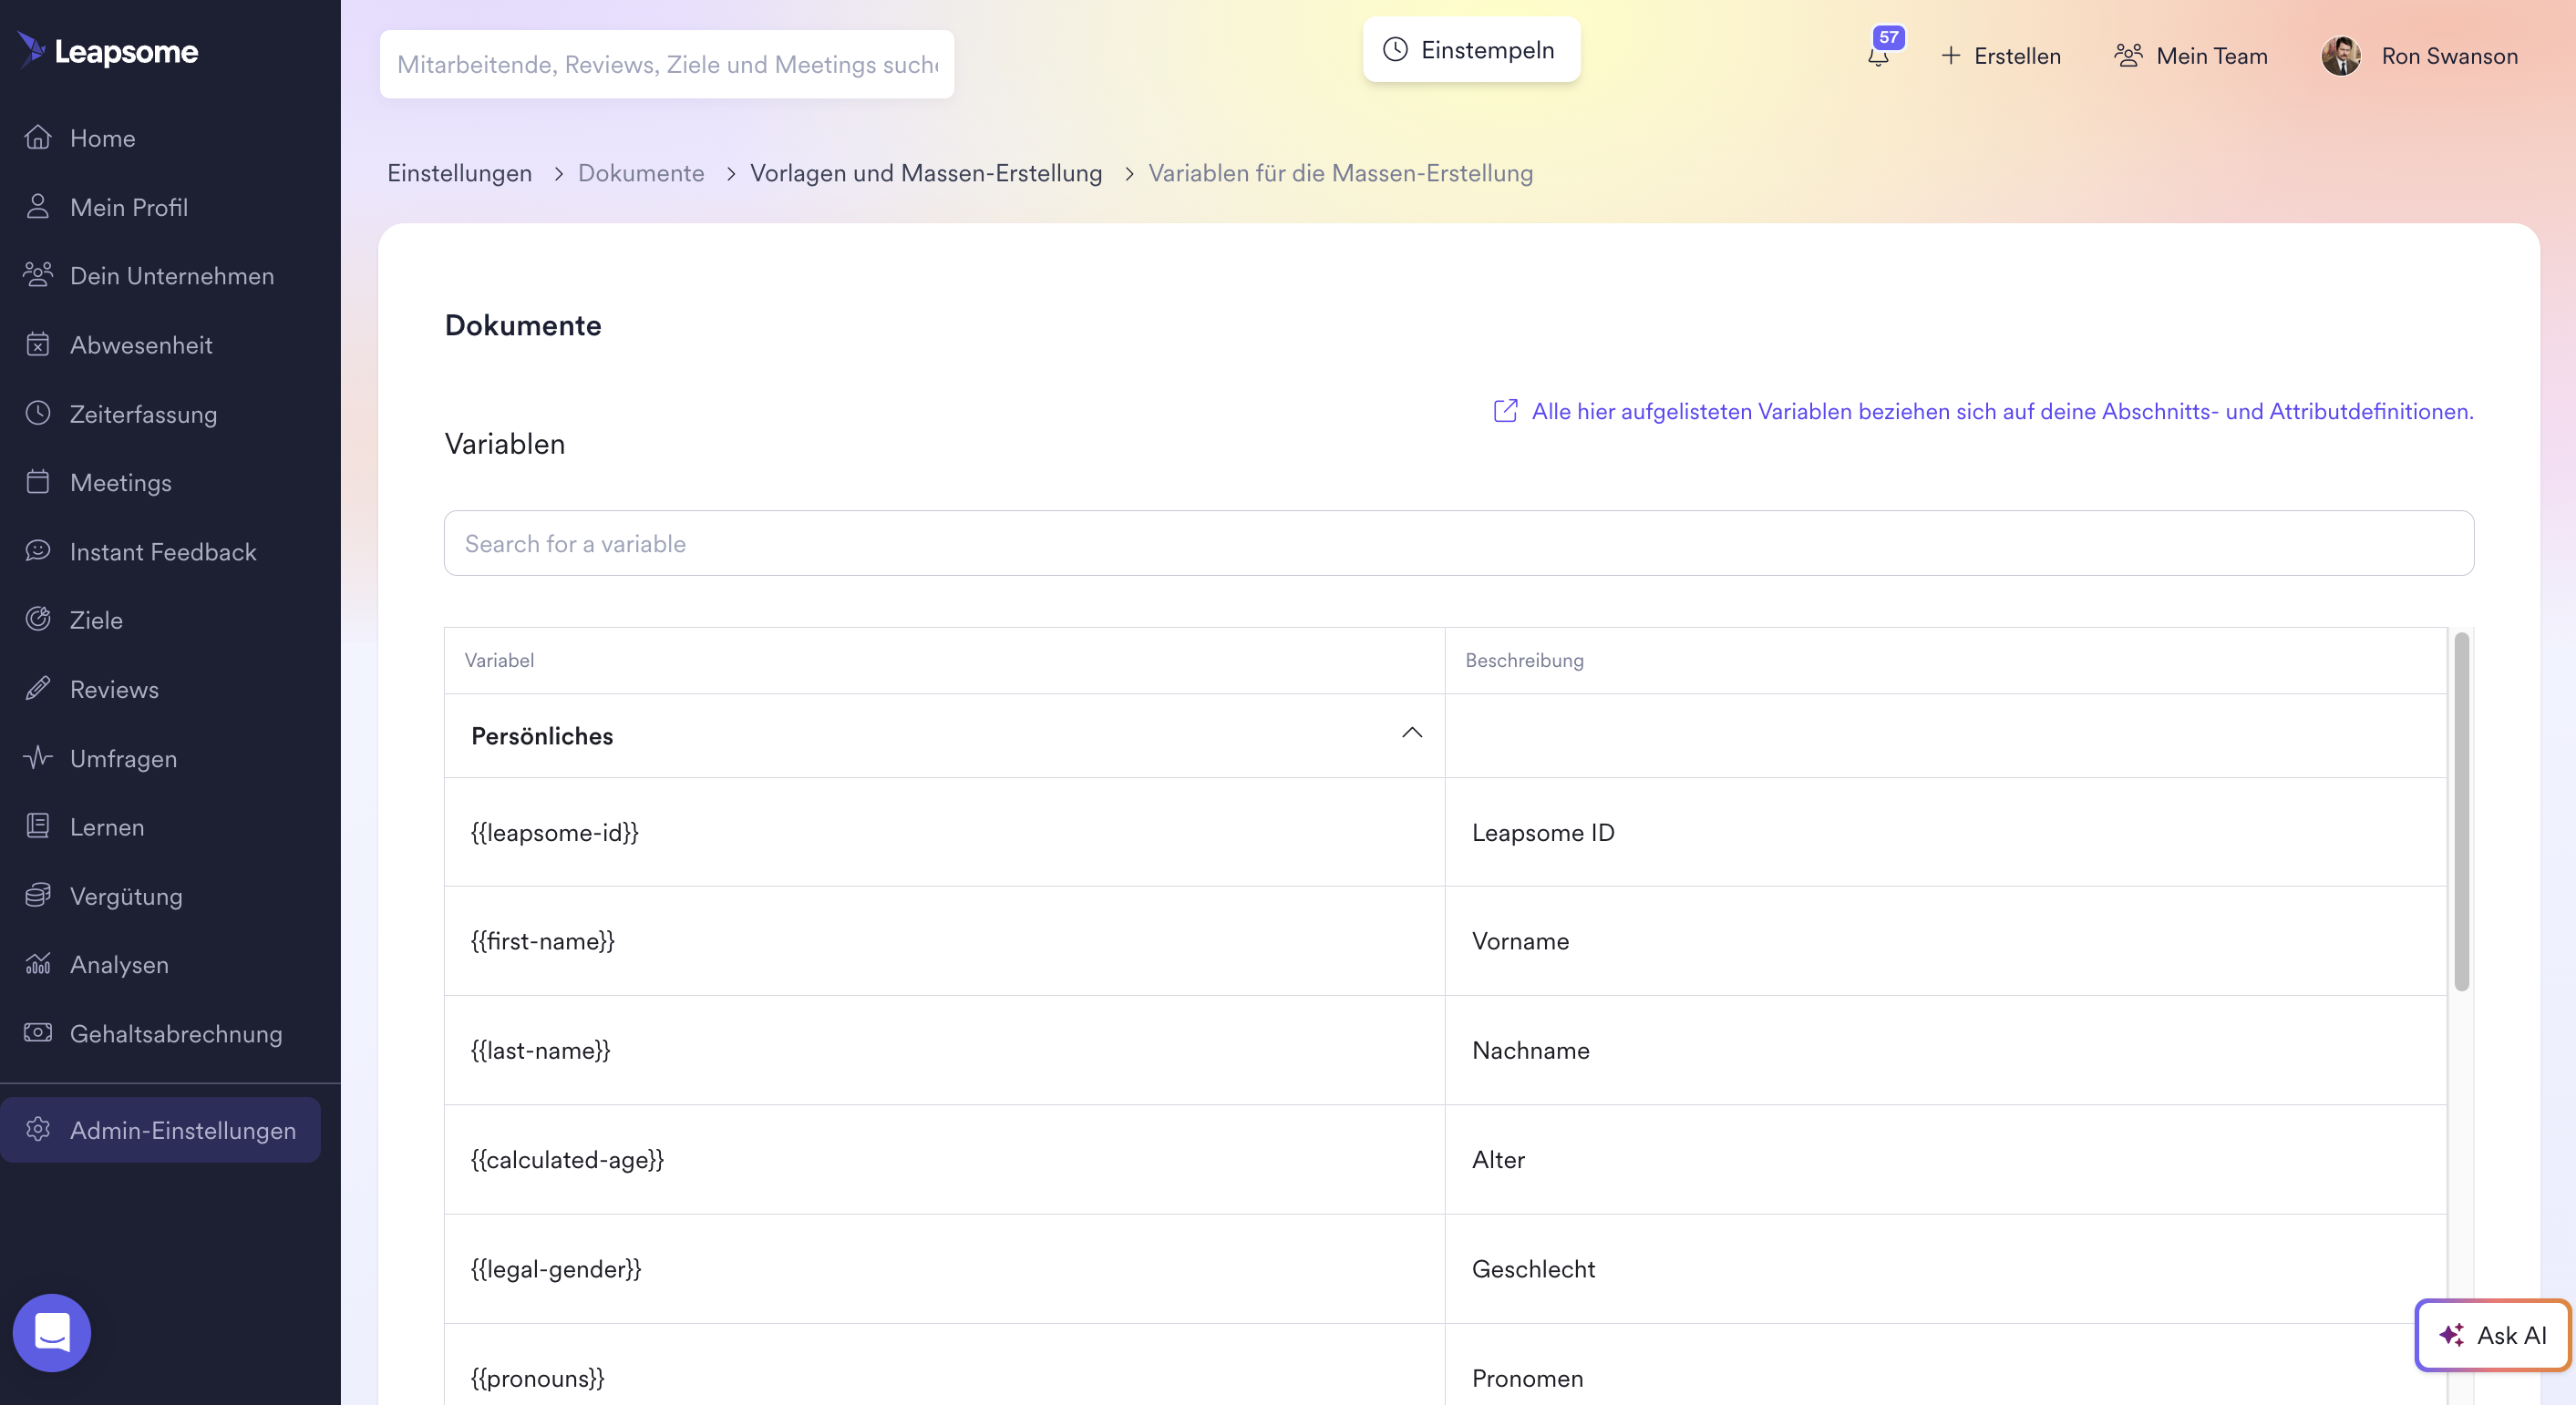Click Variablen für die Massen-Erstellung breadcrumb

tap(1340, 173)
